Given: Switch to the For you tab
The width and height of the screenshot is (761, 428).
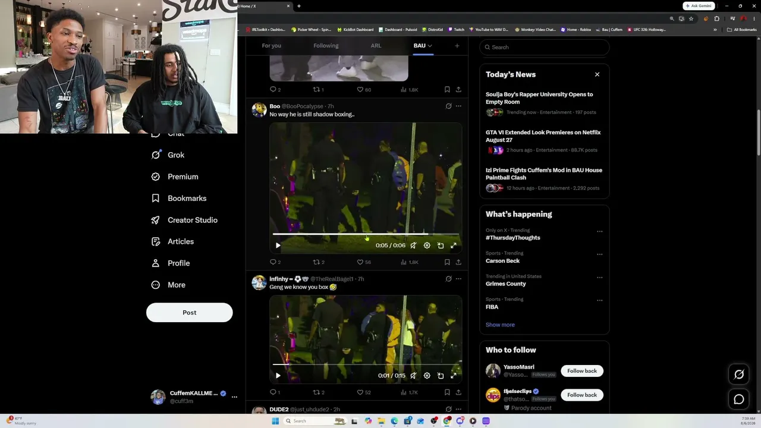Looking at the screenshot, I should click(x=272, y=46).
